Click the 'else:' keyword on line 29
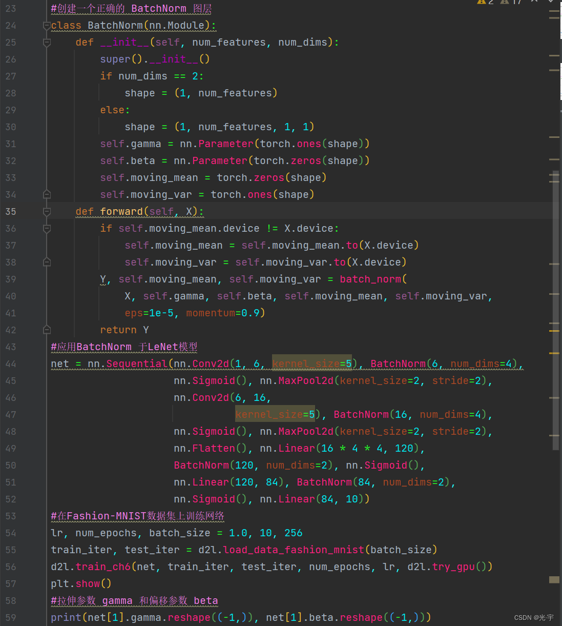The height and width of the screenshot is (626, 562). point(115,110)
